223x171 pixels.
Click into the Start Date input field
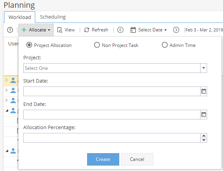pyautogui.click(x=112, y=91)
